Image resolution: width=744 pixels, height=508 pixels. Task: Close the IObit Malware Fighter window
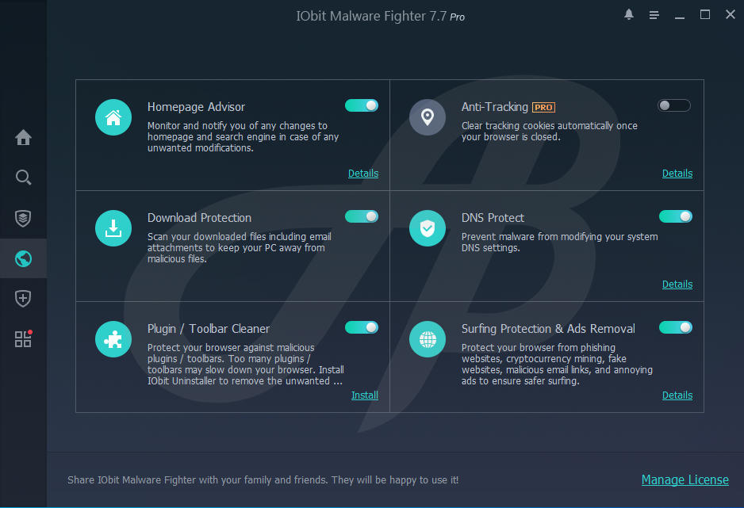click(731, 15)
